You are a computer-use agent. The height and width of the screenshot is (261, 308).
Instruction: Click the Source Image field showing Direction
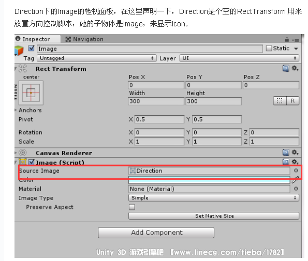click(209, 171)
